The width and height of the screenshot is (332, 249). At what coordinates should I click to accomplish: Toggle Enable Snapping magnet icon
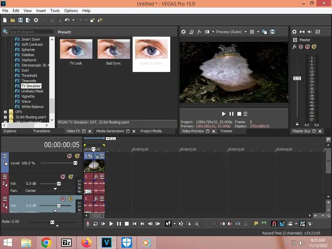tap(274, 224)
